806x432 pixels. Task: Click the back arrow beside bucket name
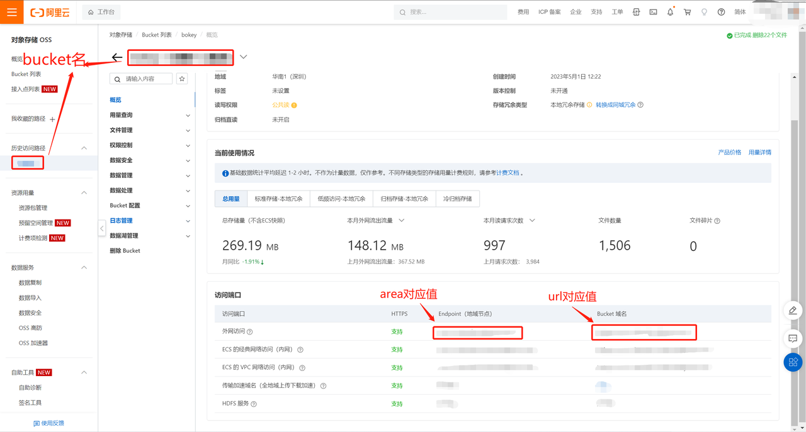[116, 58]
